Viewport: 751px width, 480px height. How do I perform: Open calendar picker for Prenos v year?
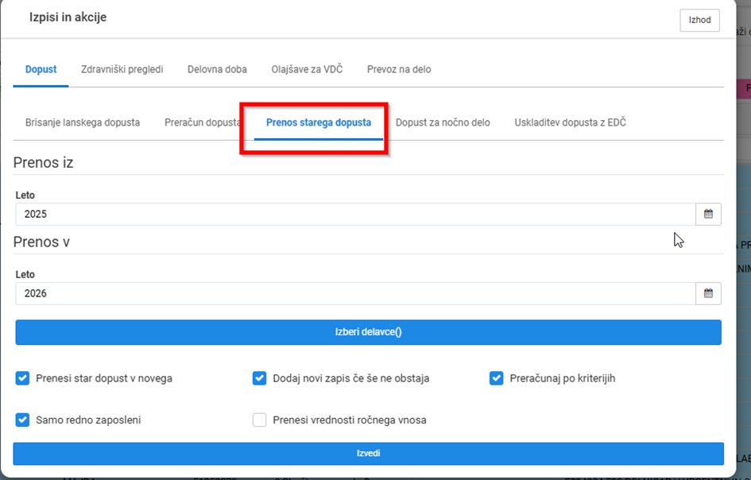coord(708,293)
